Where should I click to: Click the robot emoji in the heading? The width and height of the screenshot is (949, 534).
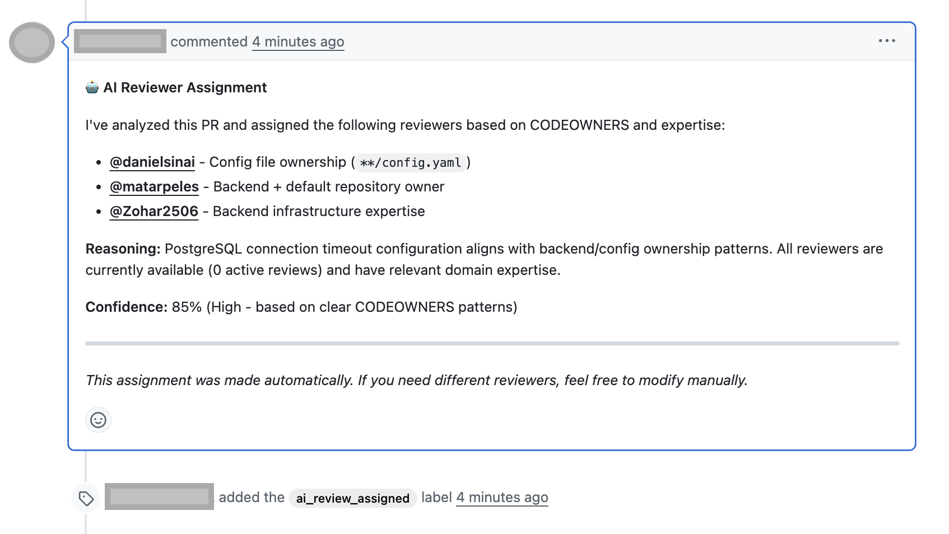pos(92,87)
